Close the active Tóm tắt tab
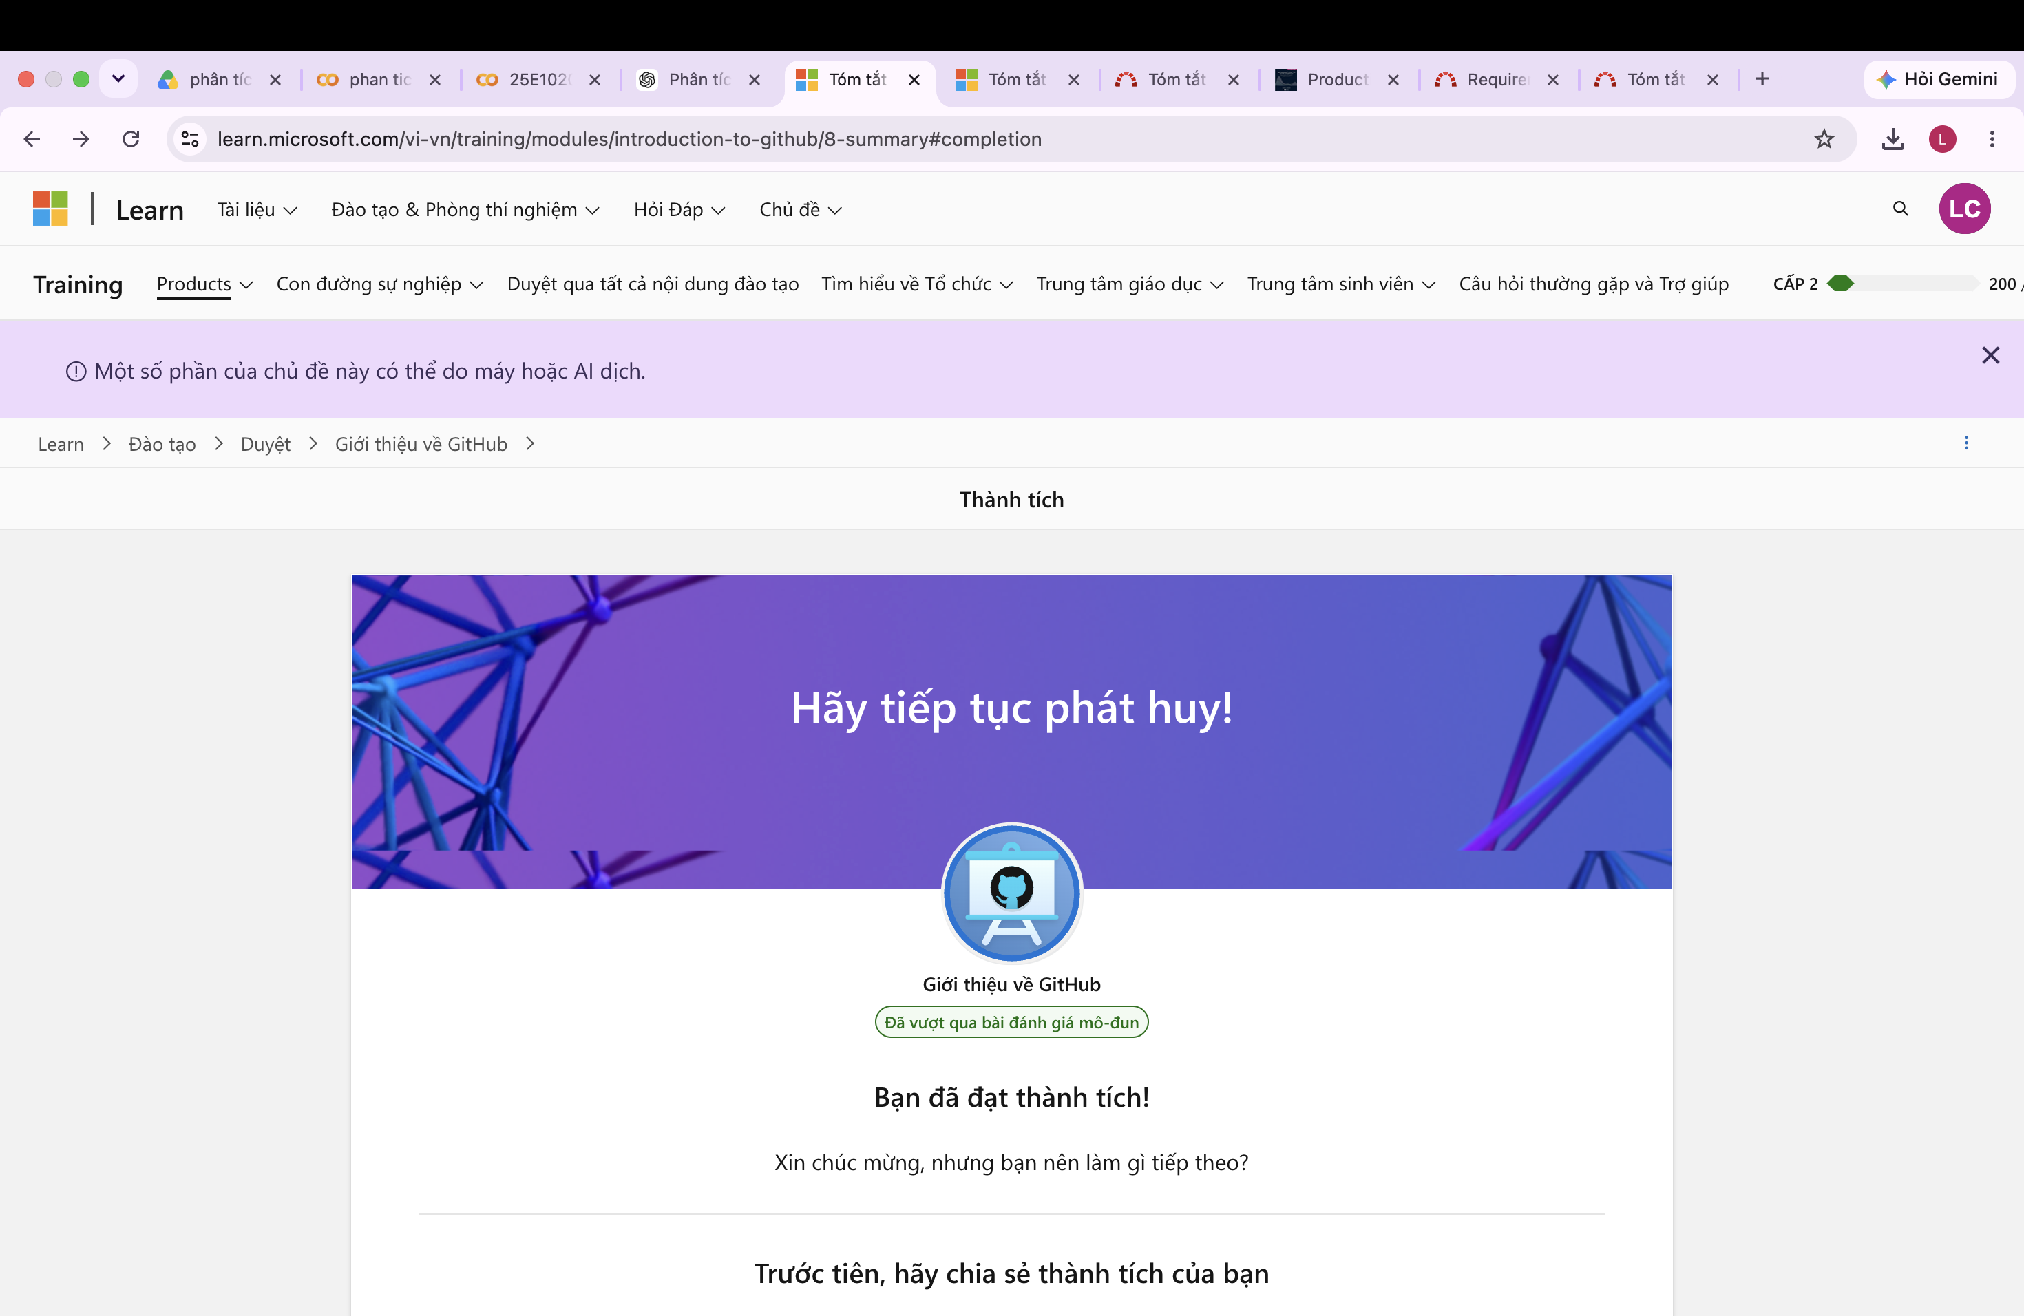The width and height of the screenshot is (2024, 1316). point(914,79)
